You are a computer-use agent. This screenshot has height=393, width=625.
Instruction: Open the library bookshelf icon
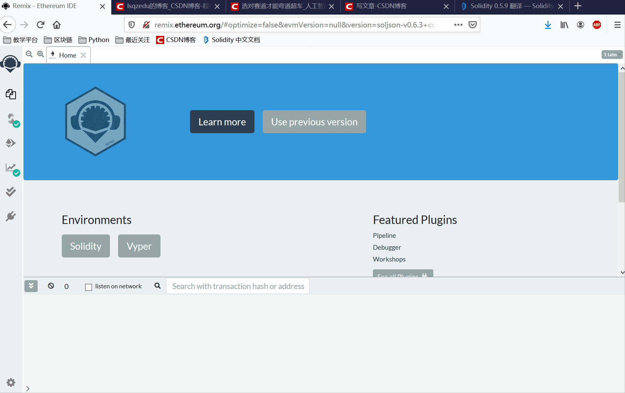coord(564,25)
